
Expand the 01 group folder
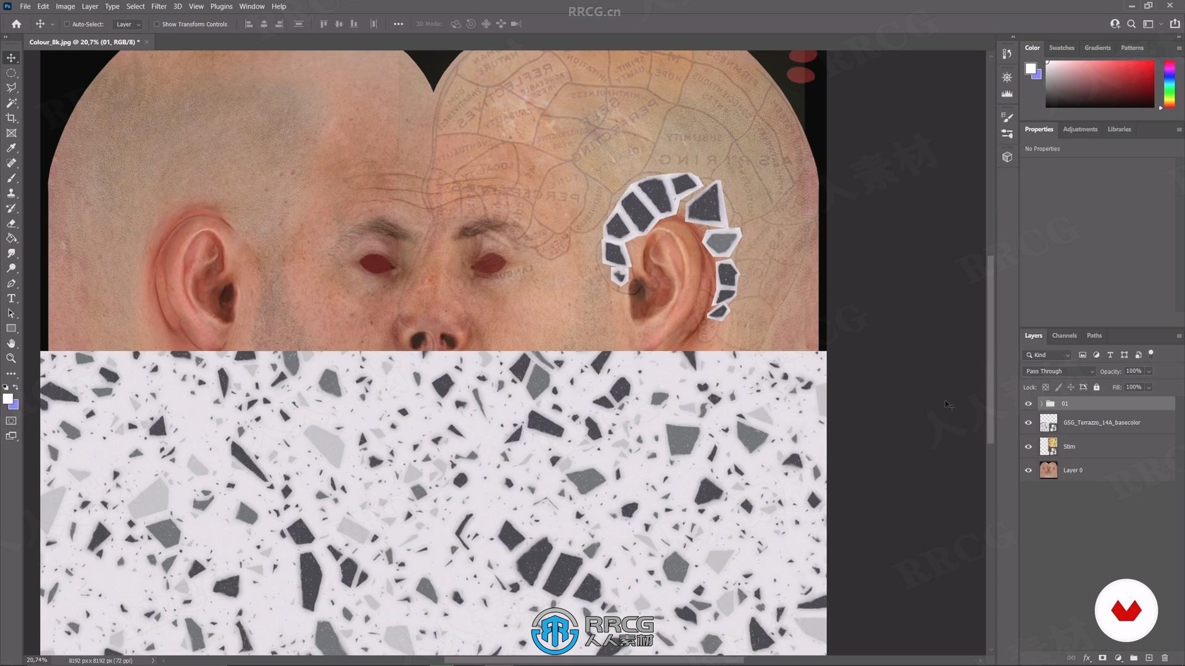click(x=1041, y=404)
